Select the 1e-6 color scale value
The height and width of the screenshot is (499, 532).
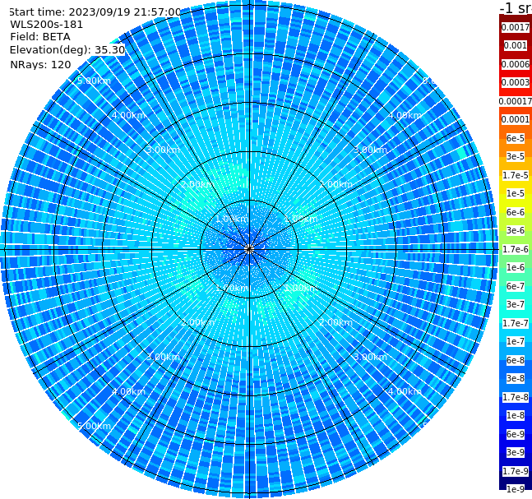(516, 267)
